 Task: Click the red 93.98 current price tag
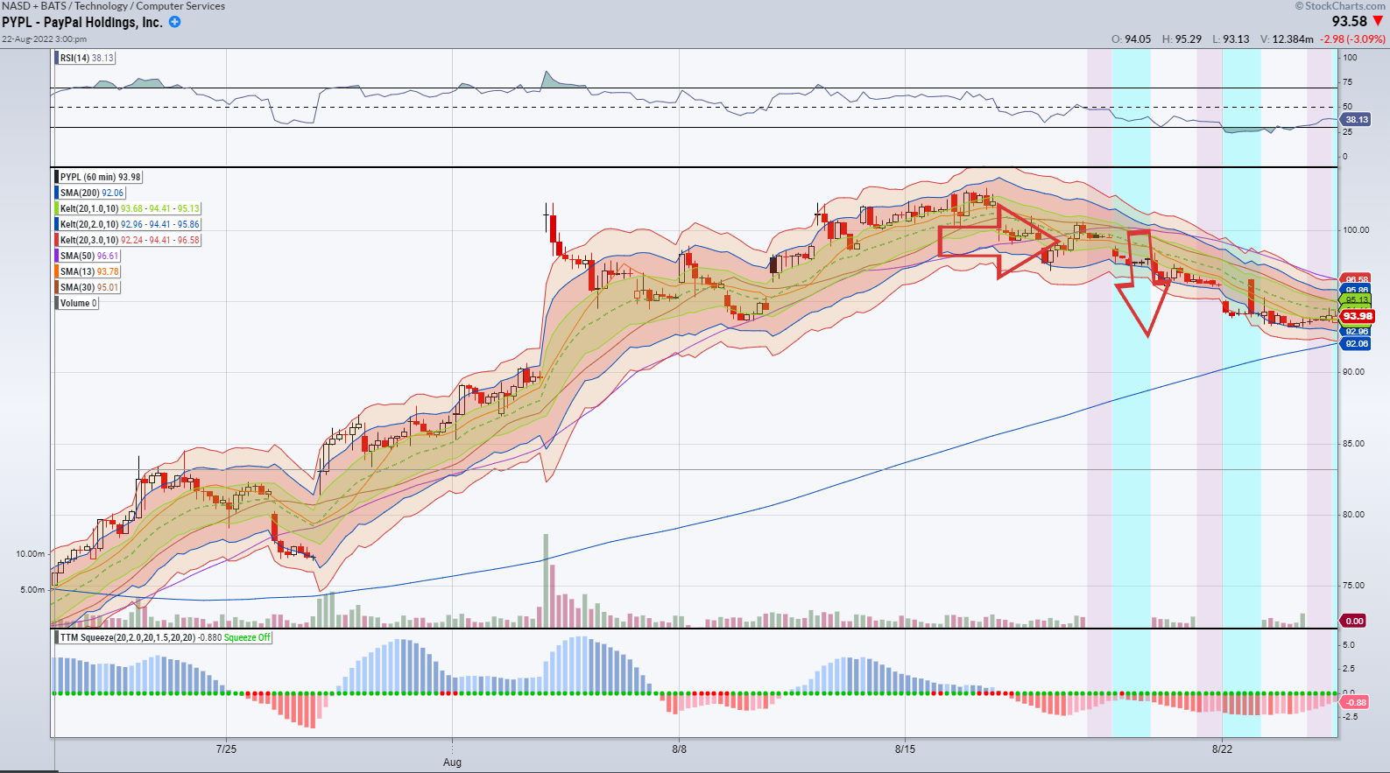[1358, 316]
